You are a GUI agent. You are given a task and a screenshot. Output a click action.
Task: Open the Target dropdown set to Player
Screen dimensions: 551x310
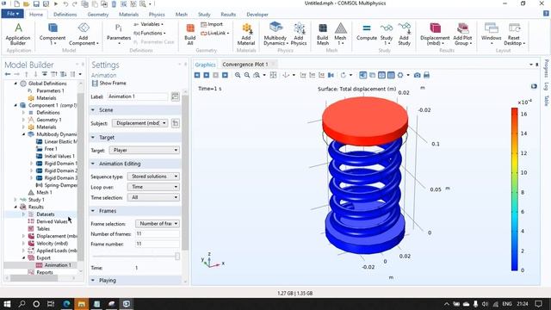point(144,151)
